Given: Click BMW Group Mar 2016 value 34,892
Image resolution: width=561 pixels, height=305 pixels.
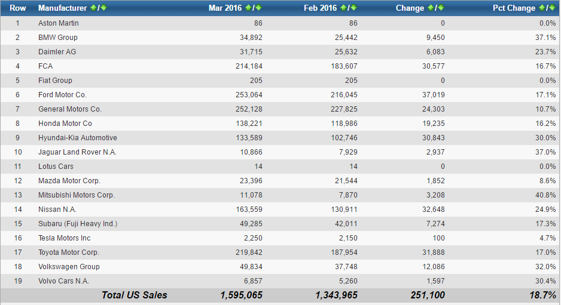Looking at the screenshot, I should (251, 38).
